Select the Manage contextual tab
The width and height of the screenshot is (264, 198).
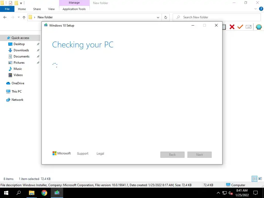(x=74, y=3)
